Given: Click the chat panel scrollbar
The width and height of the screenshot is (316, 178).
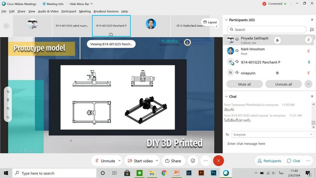Looking at the screenshot, I should tap(314, 122).
